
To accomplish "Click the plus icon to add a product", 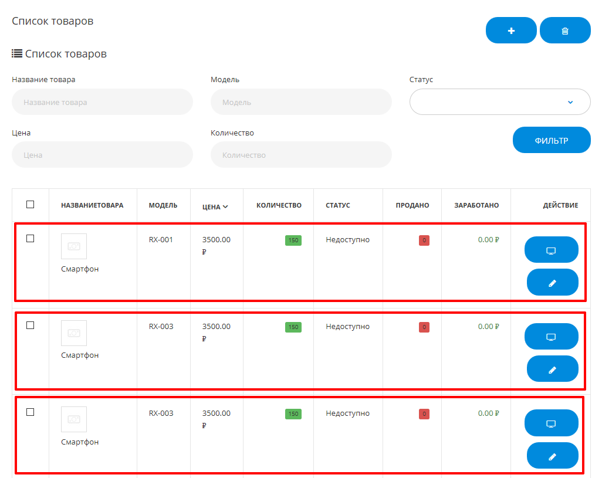I will coord(511,30).
